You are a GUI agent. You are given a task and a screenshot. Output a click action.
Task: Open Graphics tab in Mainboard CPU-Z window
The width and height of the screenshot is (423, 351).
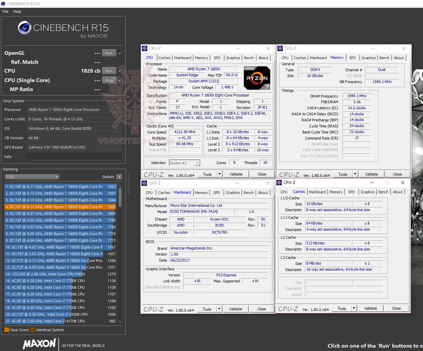tap(233, 193)
